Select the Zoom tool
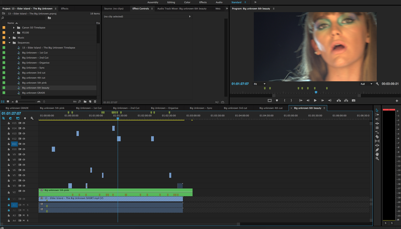Screen dimensions: 401x229 [377, 159]
